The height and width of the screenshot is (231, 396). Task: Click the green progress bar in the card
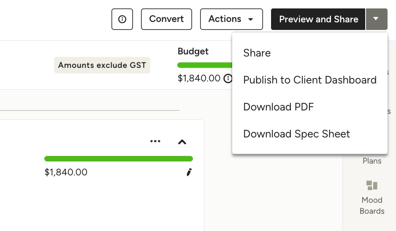point(118,159)
